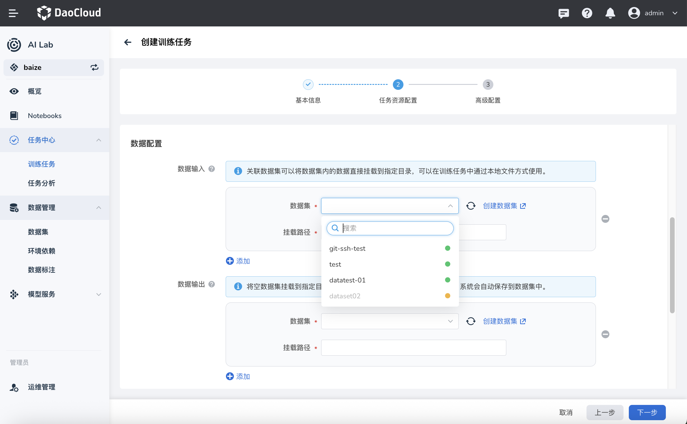
Task: Open the 数据集 dropdown under 数据输出
Action: coord(390,321)
